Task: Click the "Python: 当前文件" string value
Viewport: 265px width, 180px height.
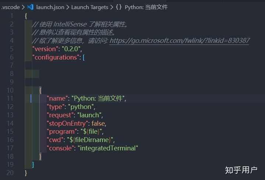Action: [x=98, y=98]
